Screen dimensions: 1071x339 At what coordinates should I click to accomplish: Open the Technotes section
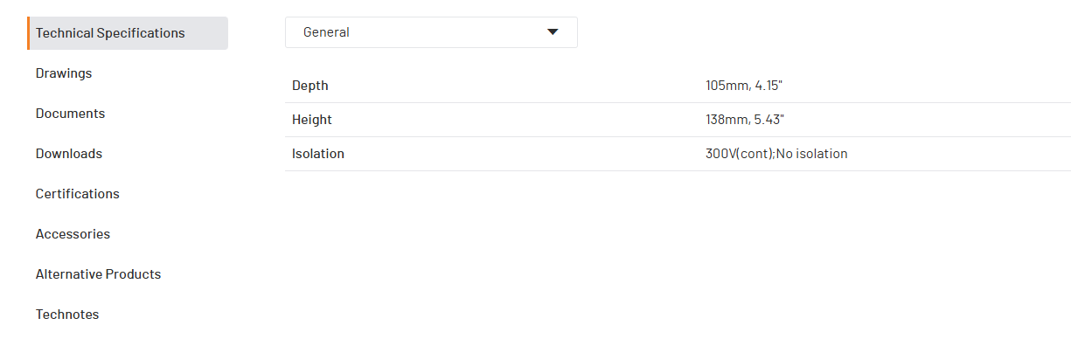click(x=67, y=315)
